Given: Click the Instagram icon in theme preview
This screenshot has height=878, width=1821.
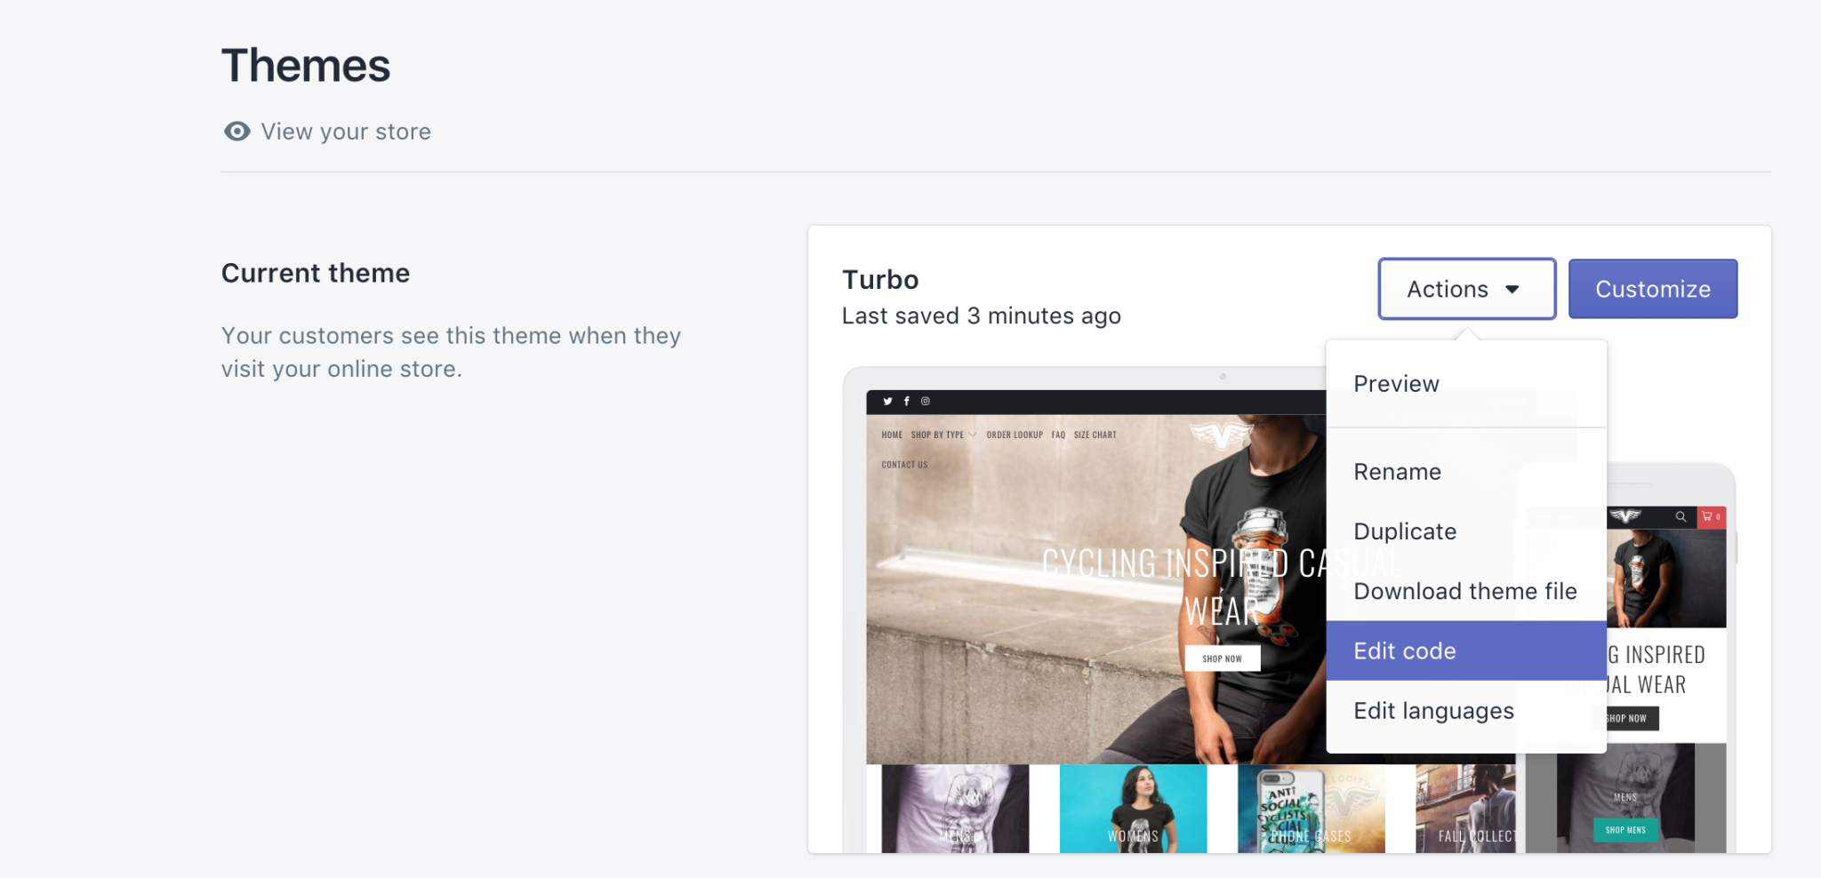Looking at the screenshot, I should [926, 402].
